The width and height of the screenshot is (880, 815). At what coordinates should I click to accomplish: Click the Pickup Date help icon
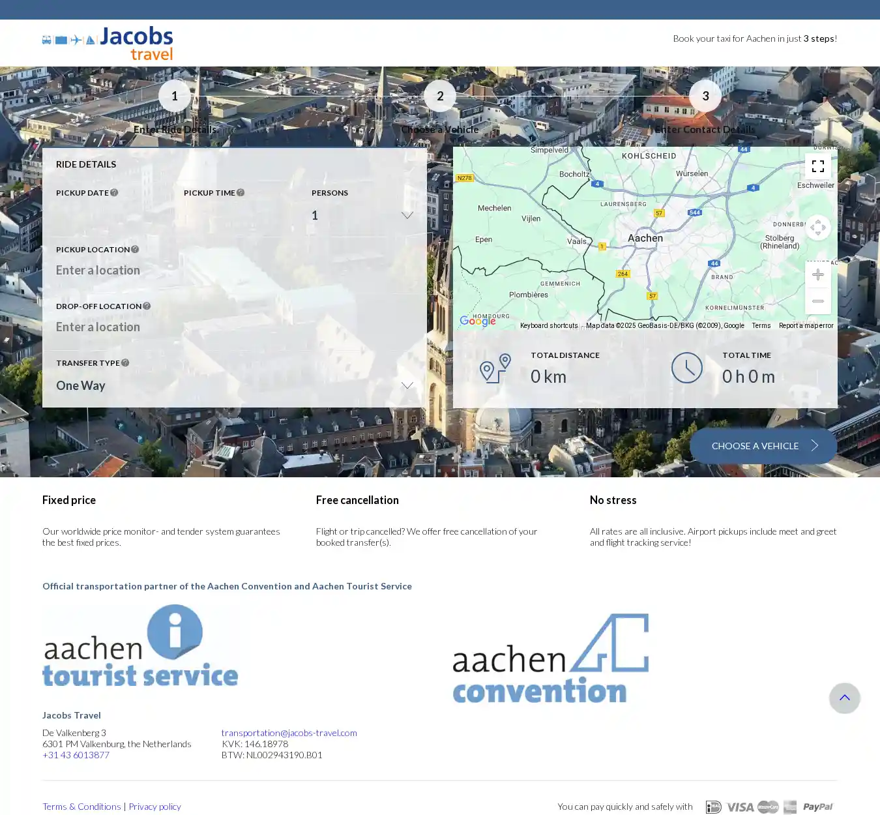point(114,192)
